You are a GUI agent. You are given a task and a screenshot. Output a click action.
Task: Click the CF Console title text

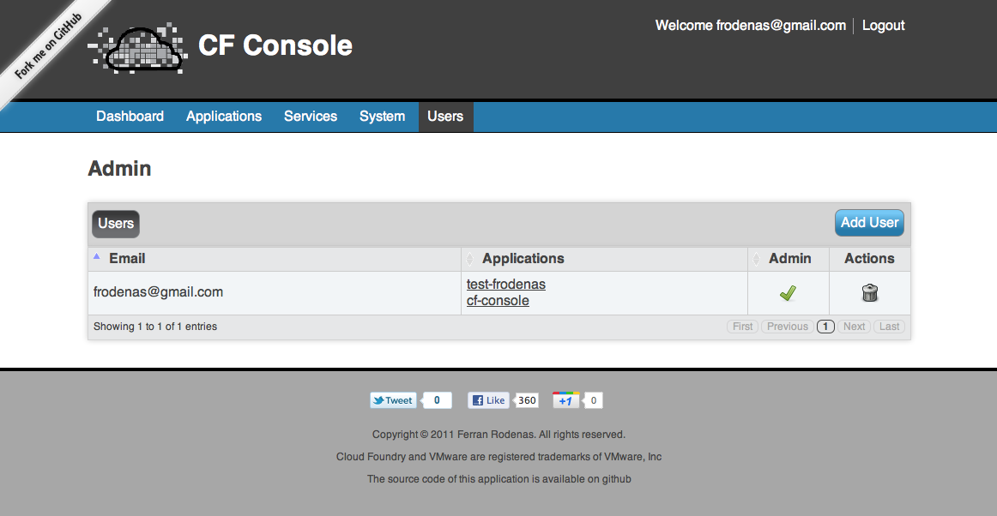click(x=275, y=45)
